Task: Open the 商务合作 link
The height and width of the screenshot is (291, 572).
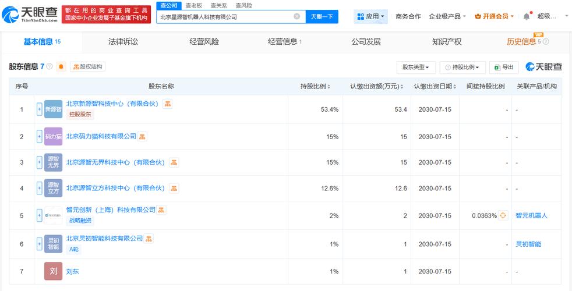Action: click(x=408, y=16)
